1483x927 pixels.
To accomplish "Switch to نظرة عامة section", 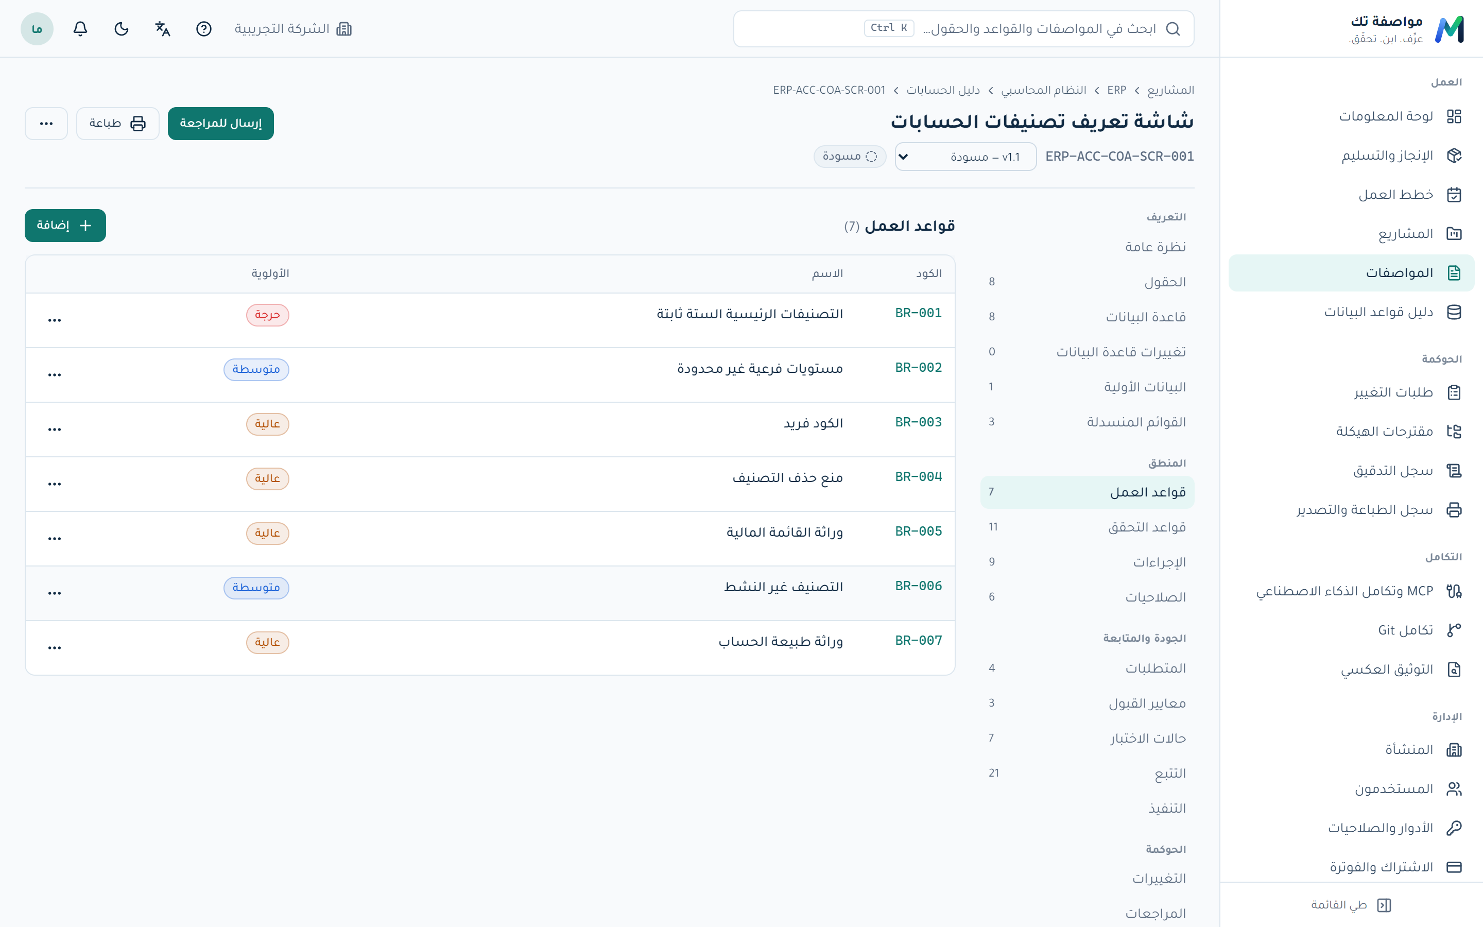I will tap(1087, 247).
